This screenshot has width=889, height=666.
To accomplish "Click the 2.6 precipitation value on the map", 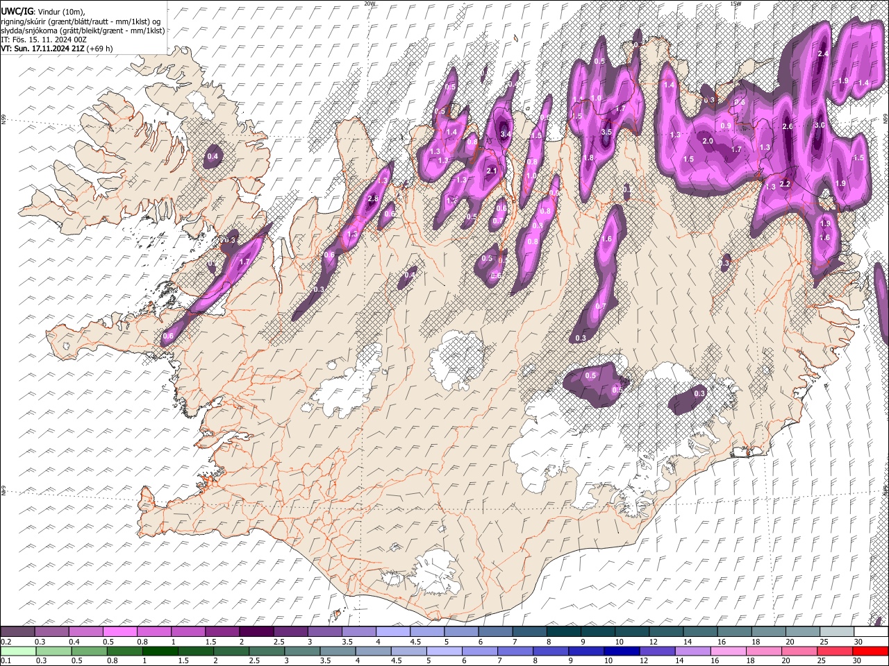I will pyautogui.click(x=788, y=127).
